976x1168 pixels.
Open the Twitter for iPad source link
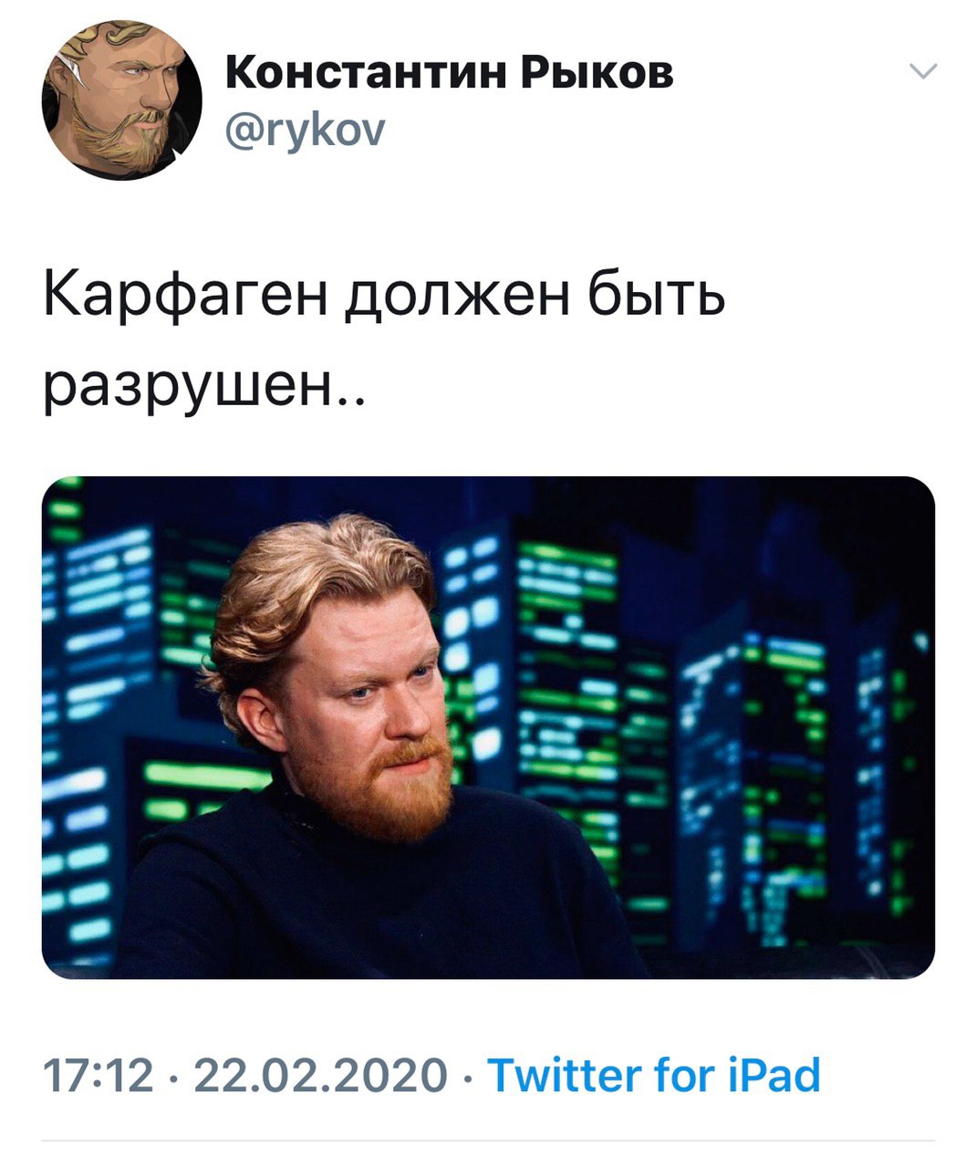(x=654, y=1075)
